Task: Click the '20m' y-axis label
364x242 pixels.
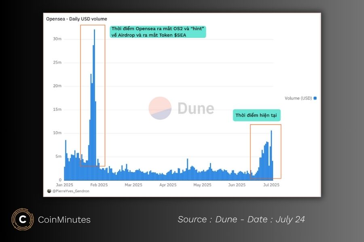Action: click(x=57, y=86)
